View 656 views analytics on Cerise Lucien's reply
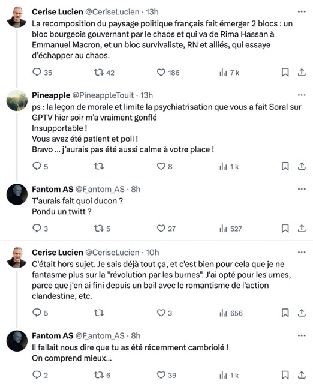Viewport: 313px width, 384px height. click(x=231, y=313)
